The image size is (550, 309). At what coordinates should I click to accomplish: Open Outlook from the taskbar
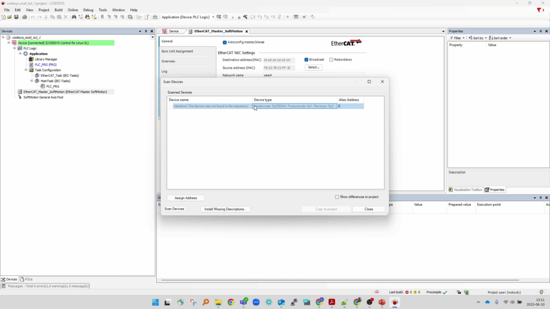[281, 303]
